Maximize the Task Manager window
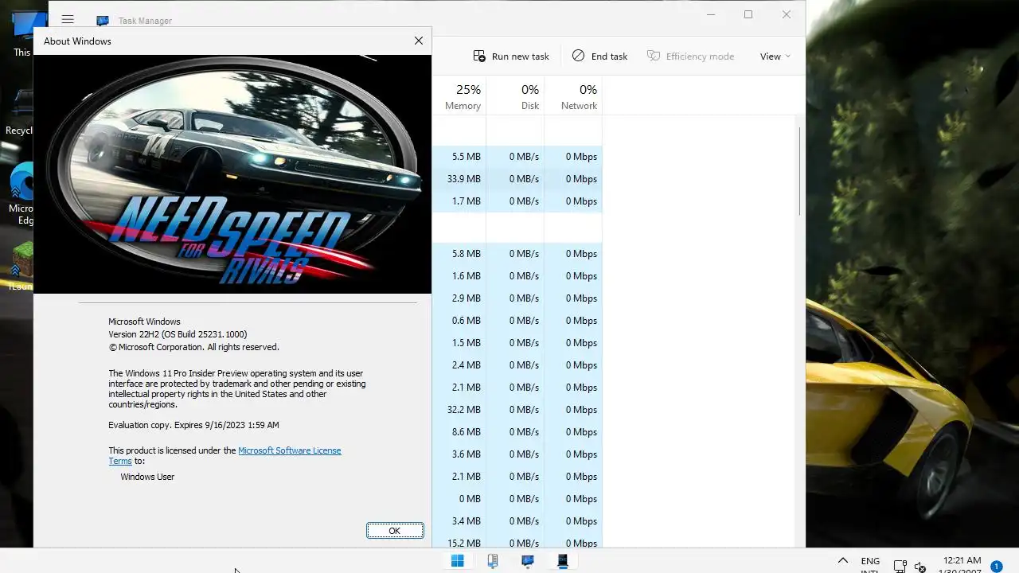Image resolution: width=1019 pixels, height=573 pixels. pyautogui.click(x=748, y=14)
